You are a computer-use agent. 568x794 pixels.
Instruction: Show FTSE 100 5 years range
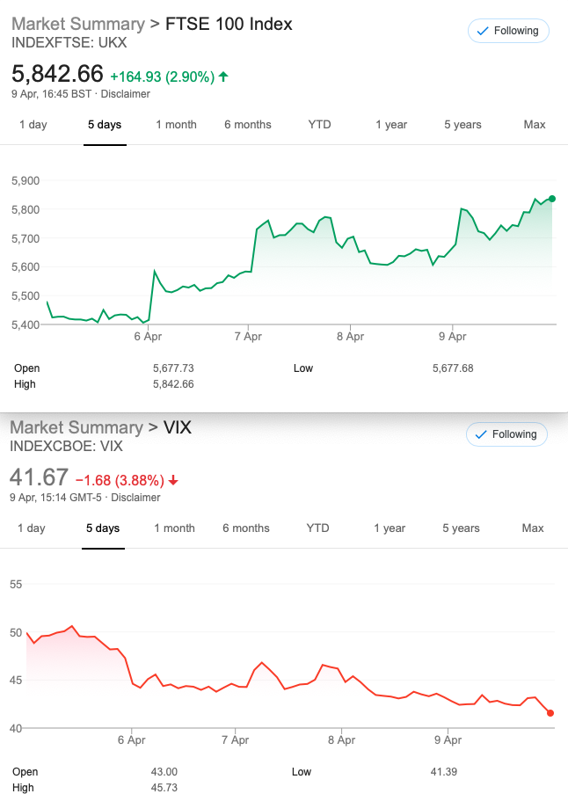tap(462, 125)
